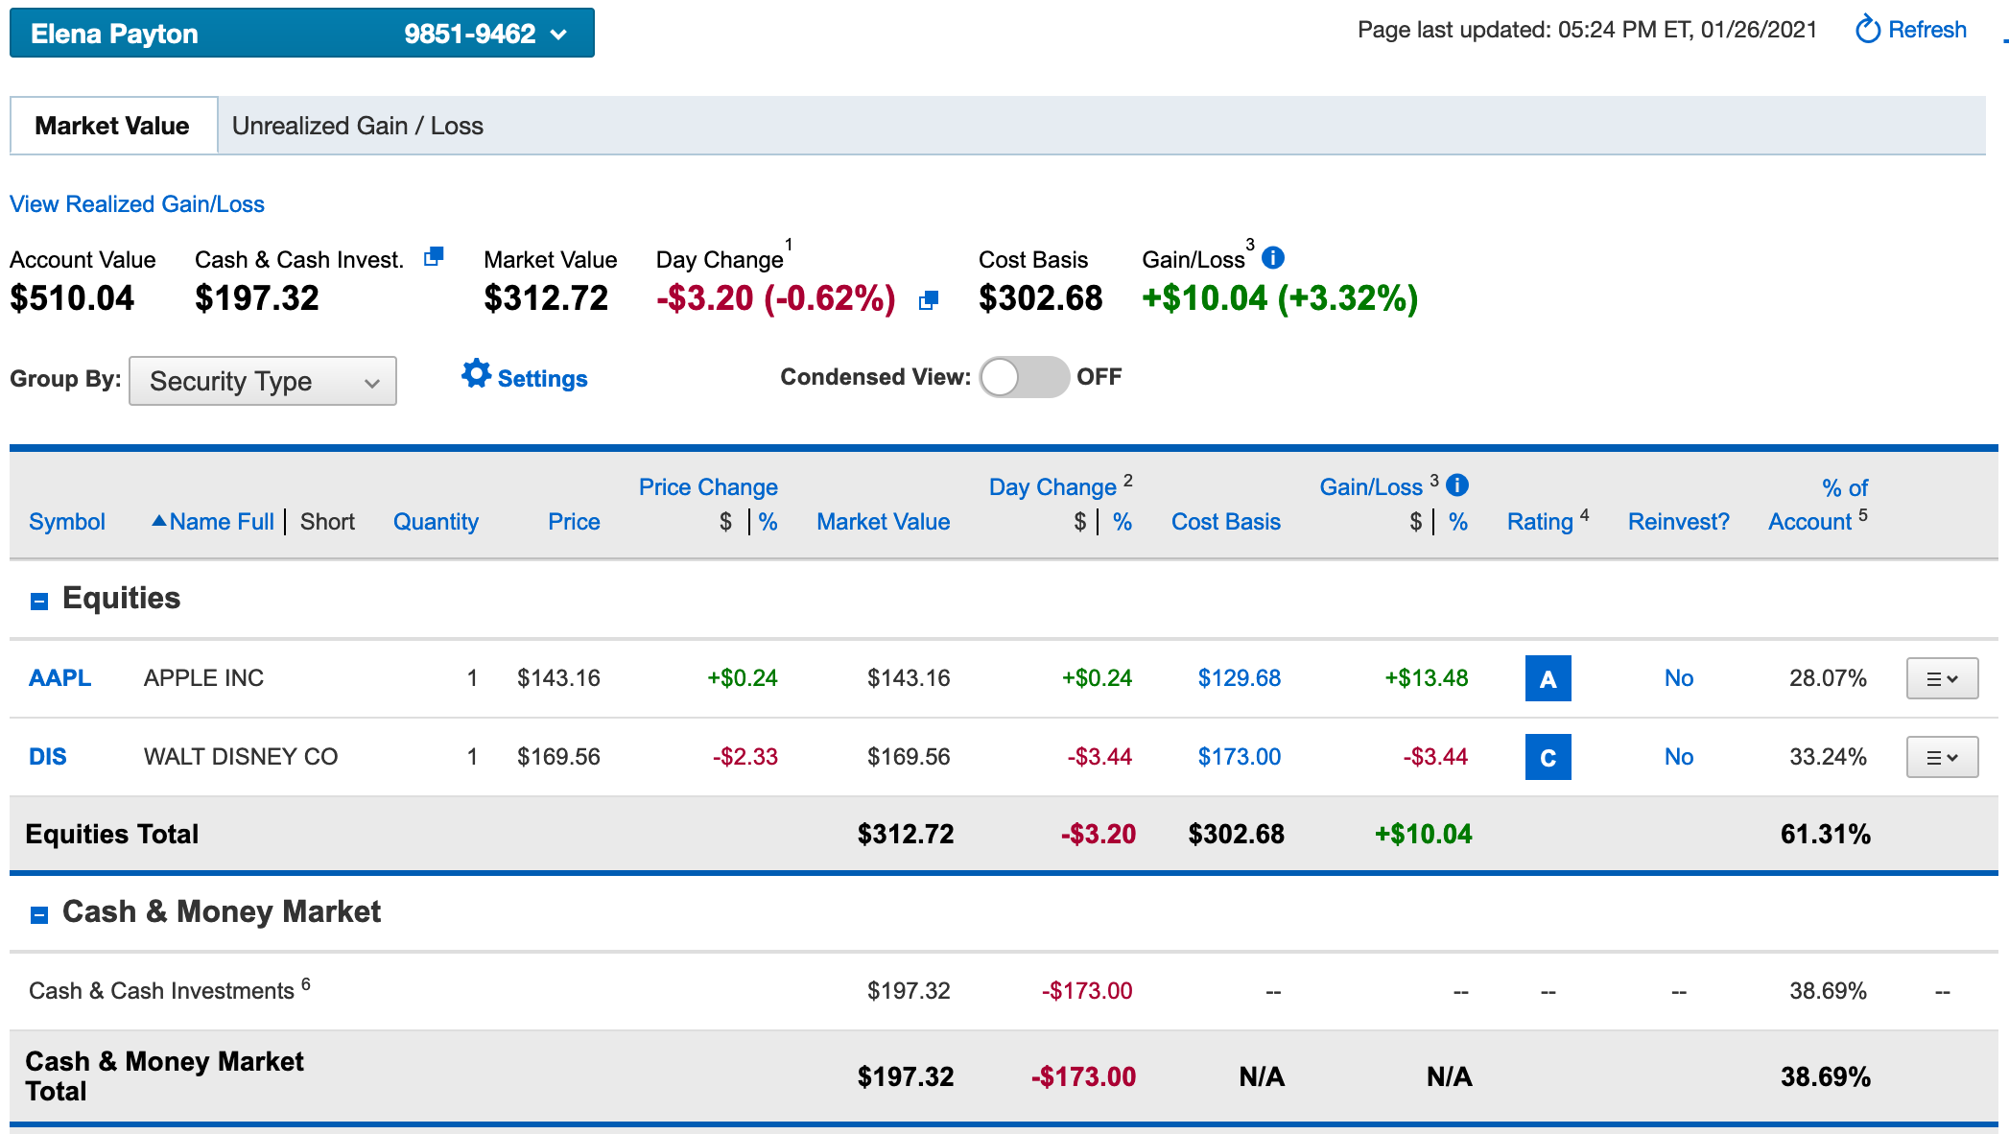Sort by Reinvest? column
Viewport: 2009px width, 1134px height.
tap(1679, 522)
